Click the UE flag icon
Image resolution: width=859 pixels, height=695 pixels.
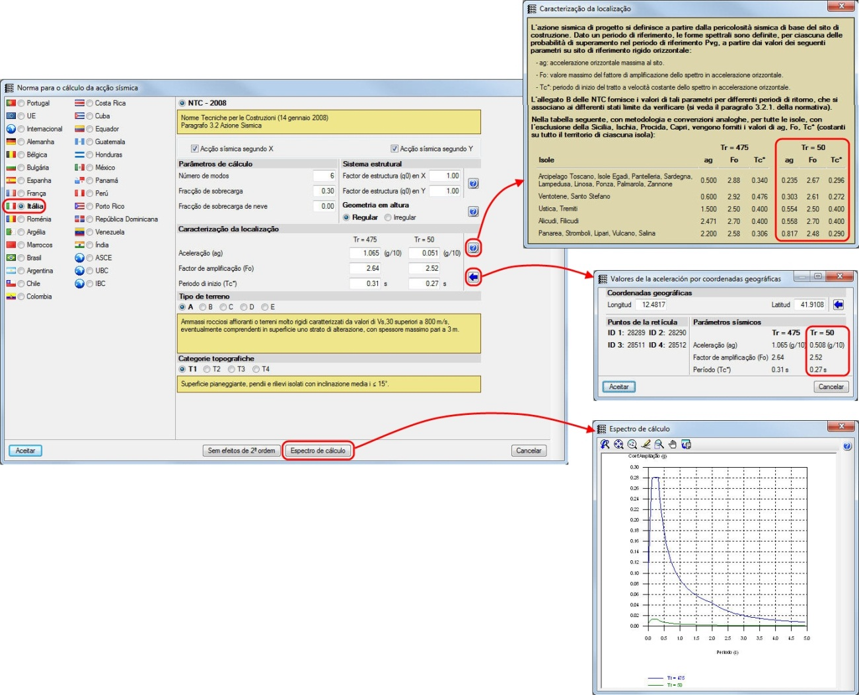point(11,116)
